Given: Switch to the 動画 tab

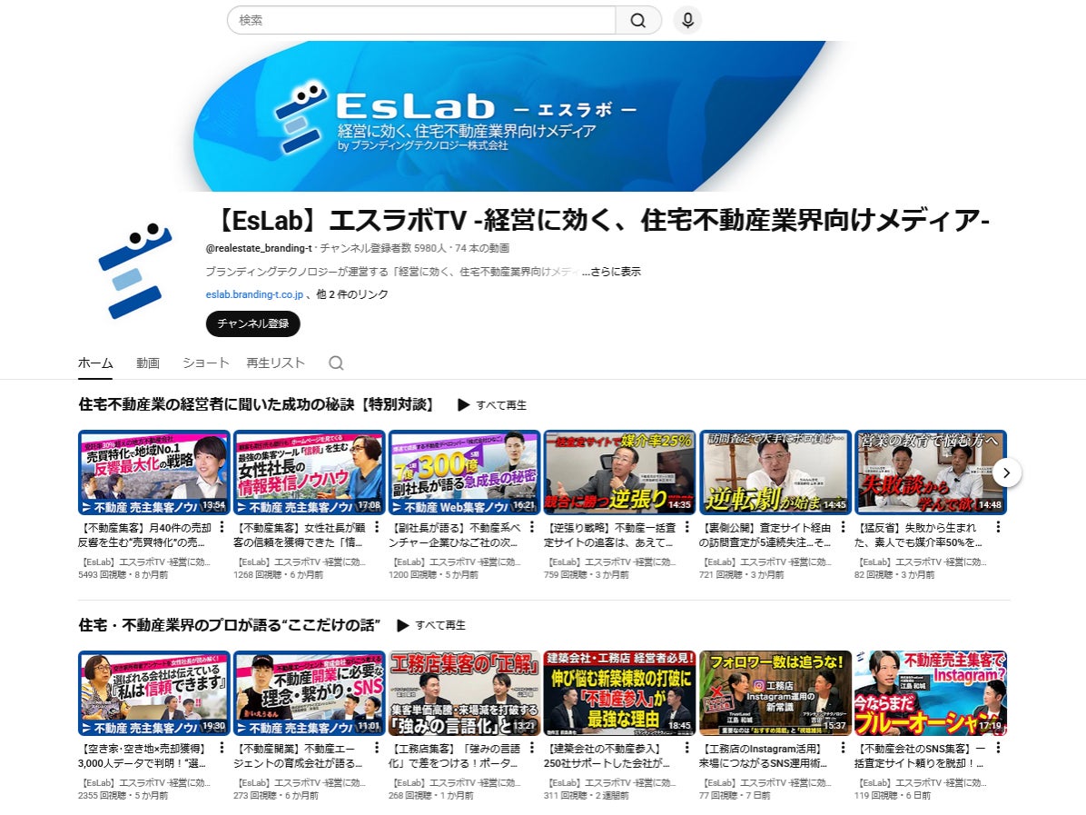Looking at the screenshot, I should pos(147,363).
